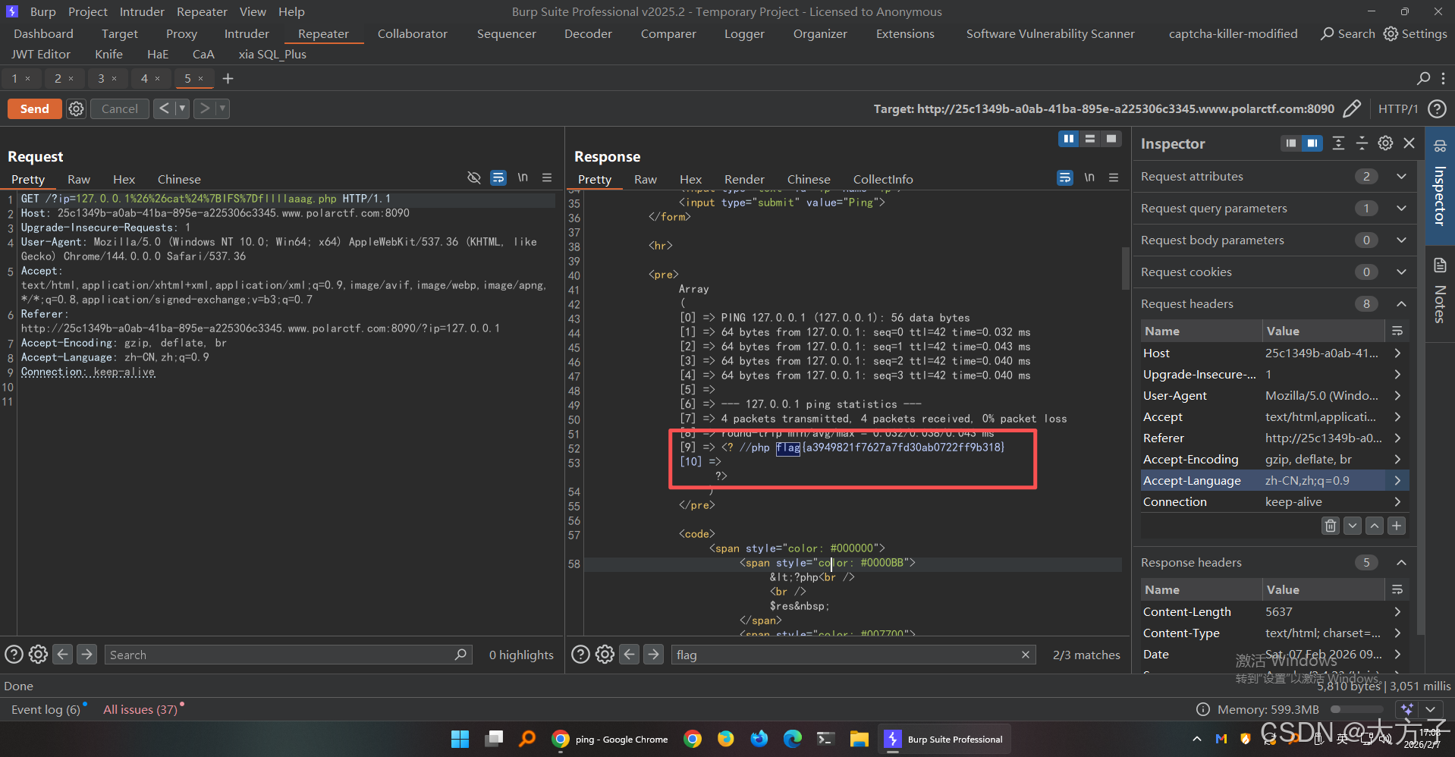This screenshot has height=757, width=1455.
Task: Click the request search input field
Action: pos(288,655)
